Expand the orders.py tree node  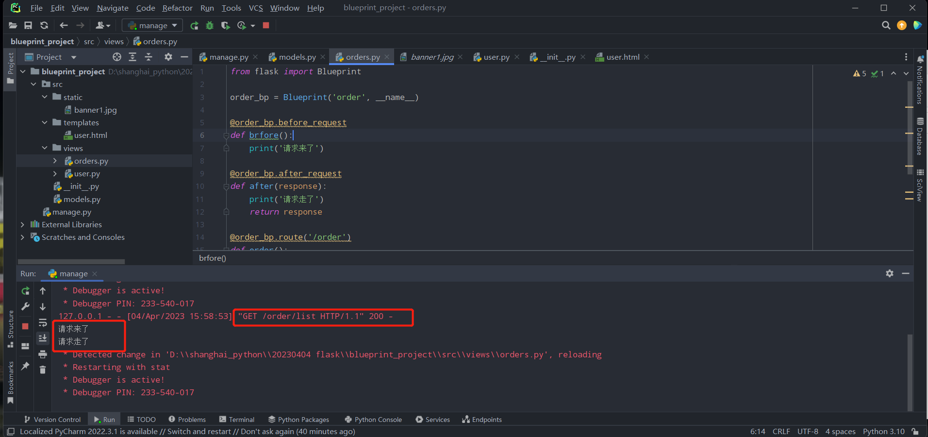55,161
